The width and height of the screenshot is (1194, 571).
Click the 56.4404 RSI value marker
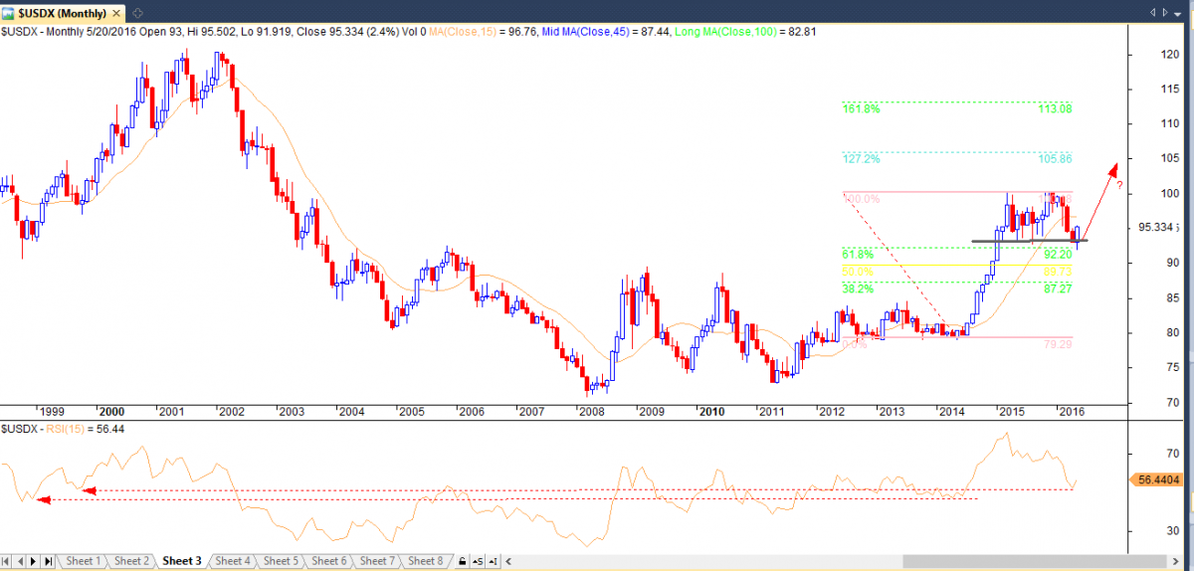[x=1157, y=479]
